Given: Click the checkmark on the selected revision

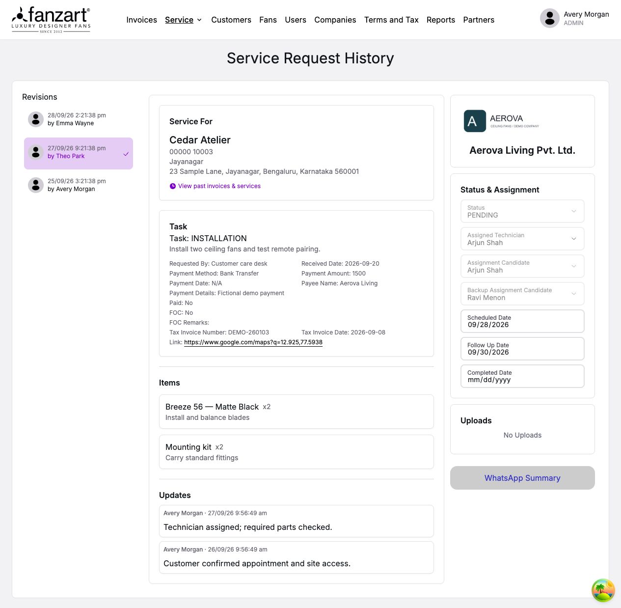Looking at the screenshot, I should pyautogui.click(x=126, y=154).
